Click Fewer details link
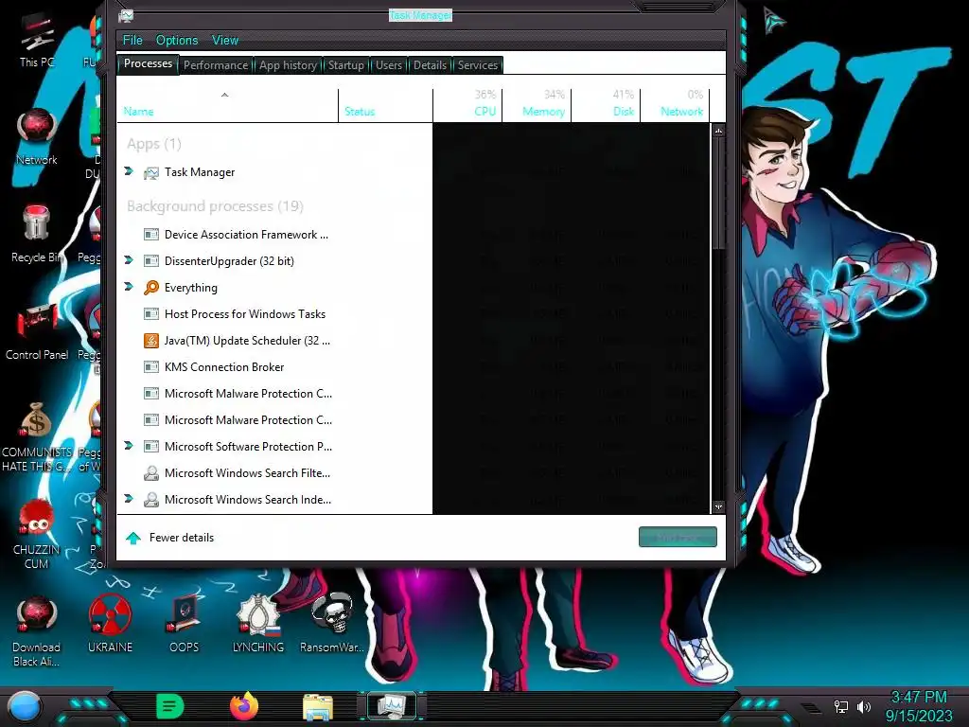The image size is (969, 727). click(182, 538)
